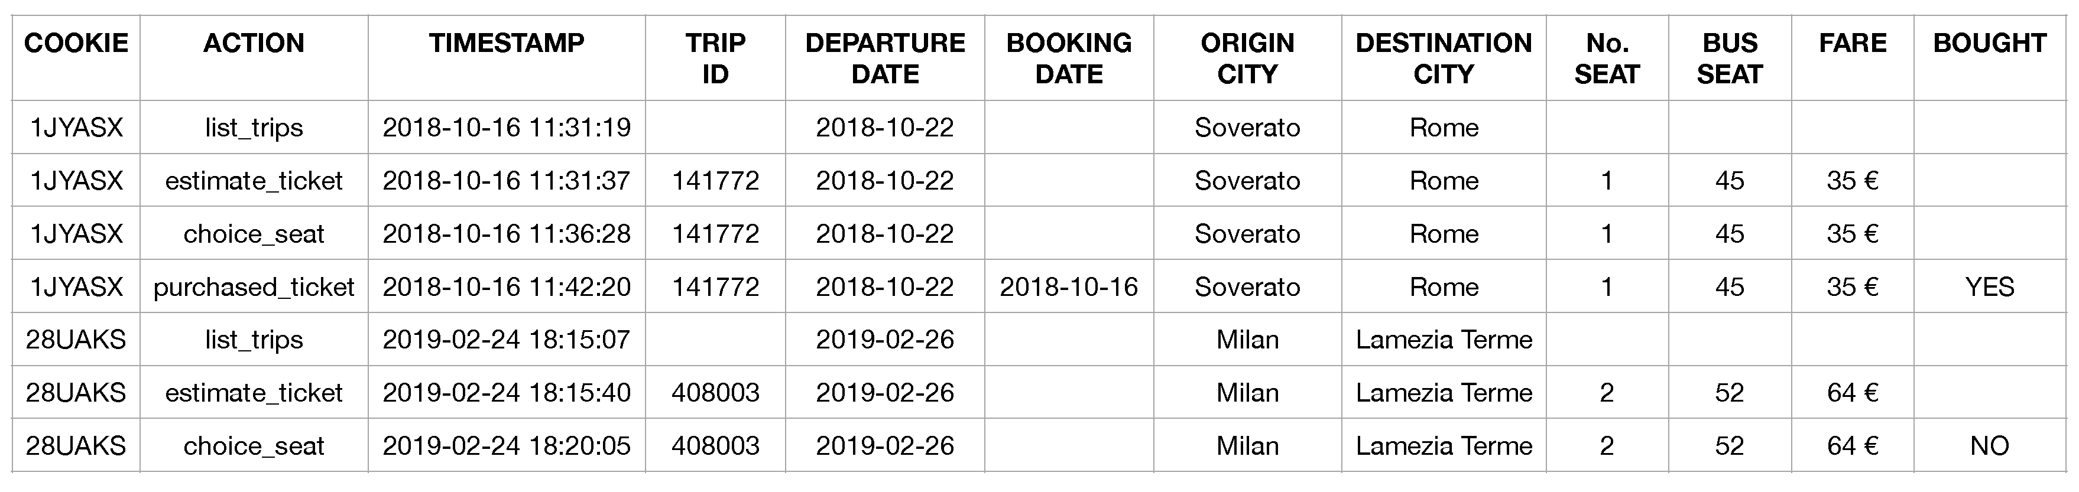Click the No. SEAT column header
2079x492 pixels.
coord(1606,58)
